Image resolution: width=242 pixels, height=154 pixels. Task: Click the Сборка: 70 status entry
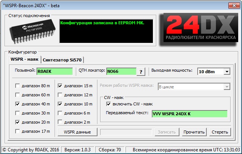110,150
